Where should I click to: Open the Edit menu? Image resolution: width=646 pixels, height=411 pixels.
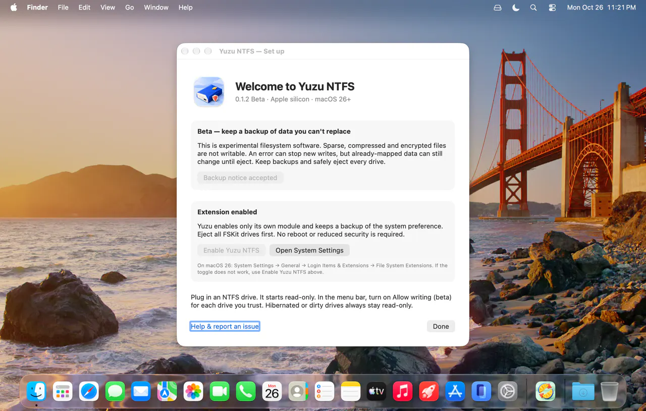pos(84,8)
